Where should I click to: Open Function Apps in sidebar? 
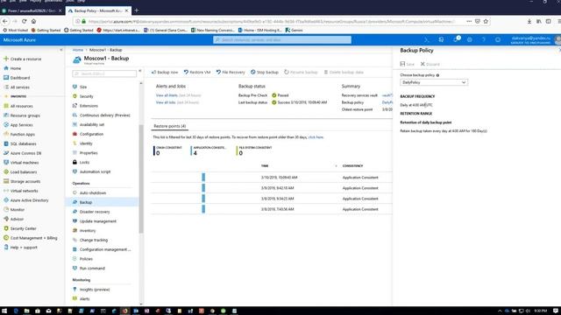coord(19,134)
